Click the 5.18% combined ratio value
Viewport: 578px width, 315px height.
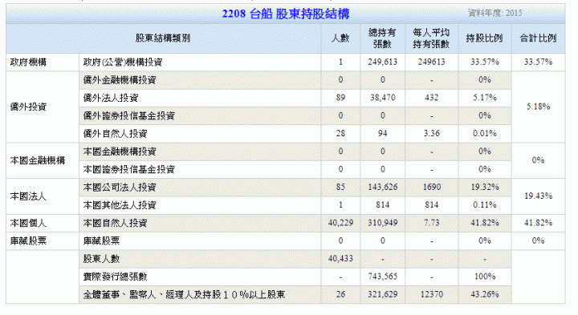pyautogui.click(x=538, y=107)
